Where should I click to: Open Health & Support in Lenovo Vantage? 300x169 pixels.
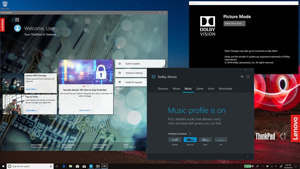[131, 82]
